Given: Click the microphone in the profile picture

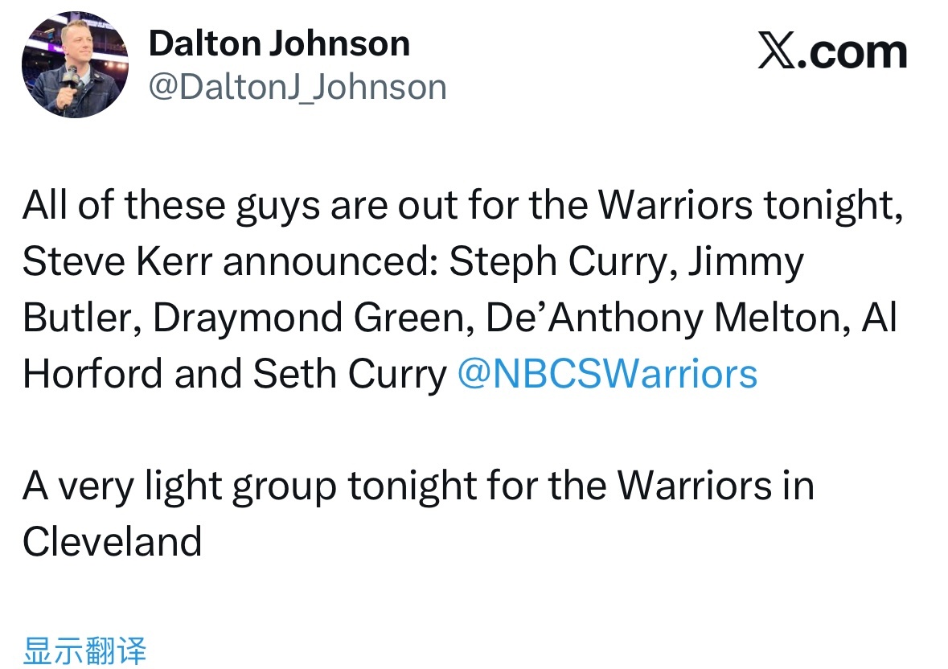Looking at the screenshot, I should [x=71, y=80].
